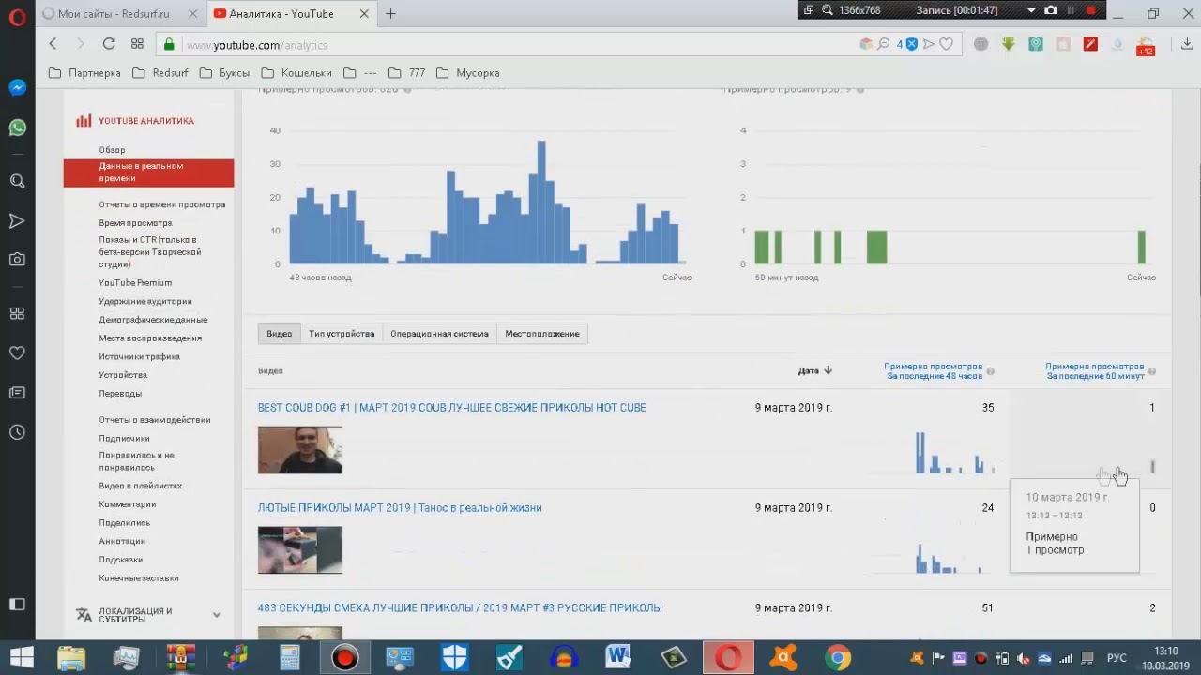Go back to previous page
1201x675 pixels.
click(x=53, y=44)
